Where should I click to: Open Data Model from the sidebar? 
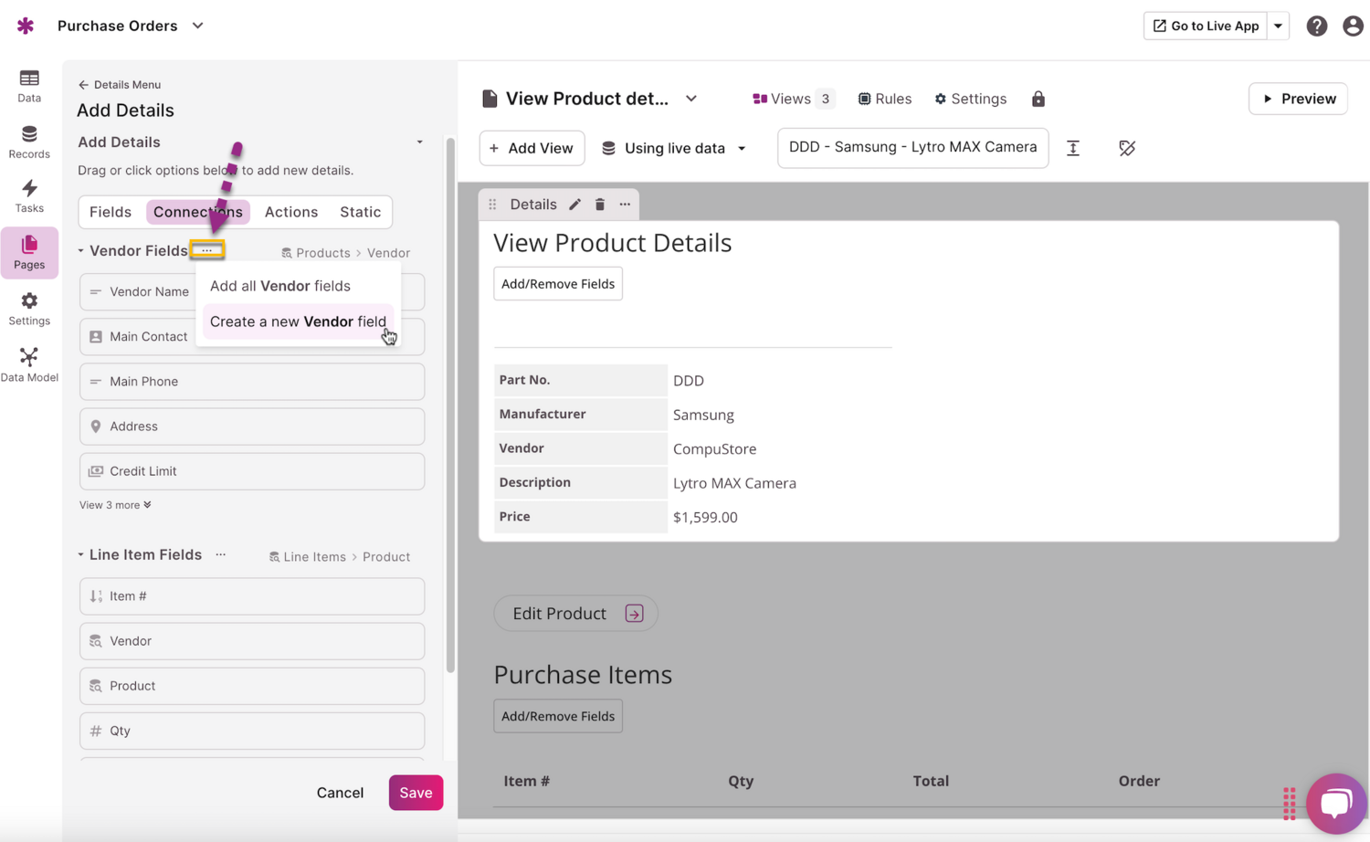coord(29,364)
